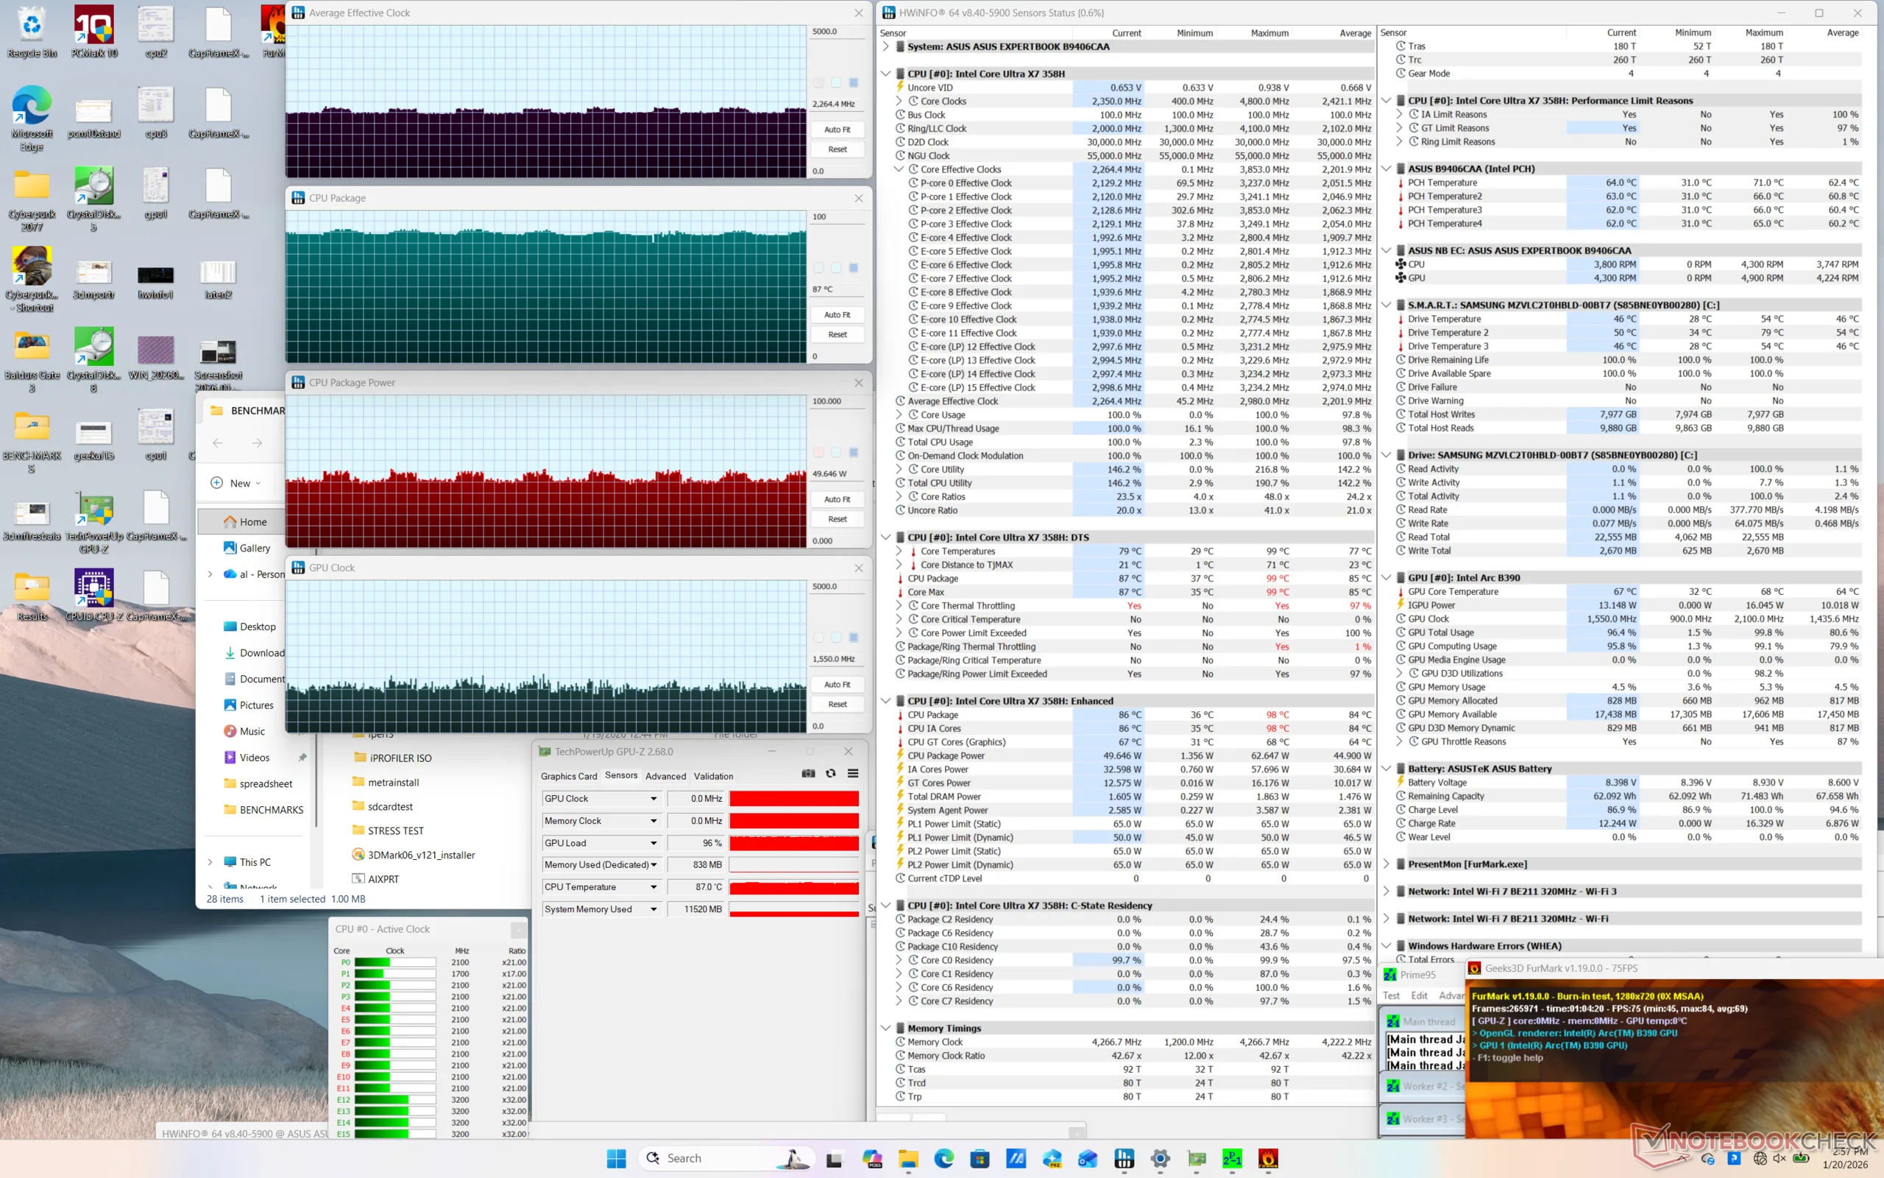Click FurMark icon in the taskbar
The width and height of the screenshot is (1884, 1178).
pos(1268,1159)
